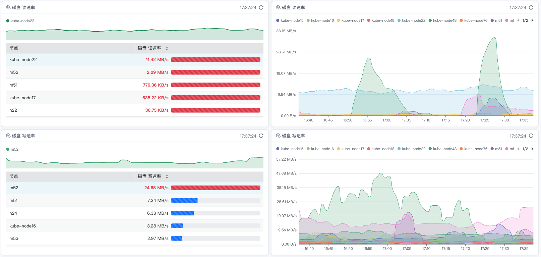
Task: Sort table by 磁盘 写速率 column
Action: click(x=167, y=176)
